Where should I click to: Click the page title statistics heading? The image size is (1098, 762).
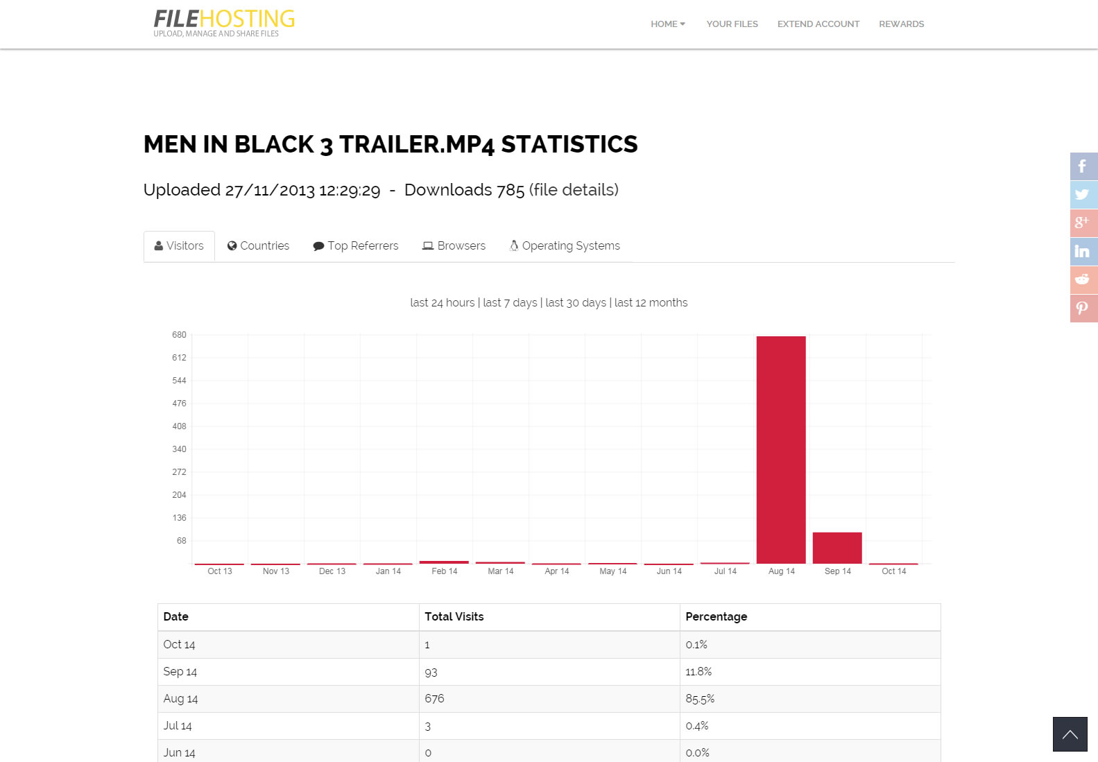(391, 144)
